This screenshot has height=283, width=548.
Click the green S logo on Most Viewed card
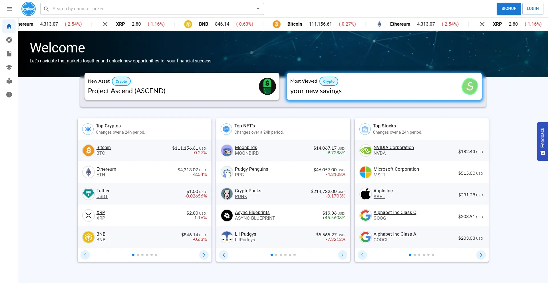[470, 86]
